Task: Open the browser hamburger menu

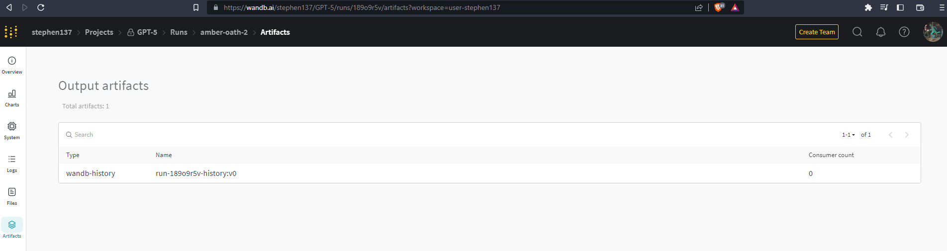Action: tap(942, 7)
